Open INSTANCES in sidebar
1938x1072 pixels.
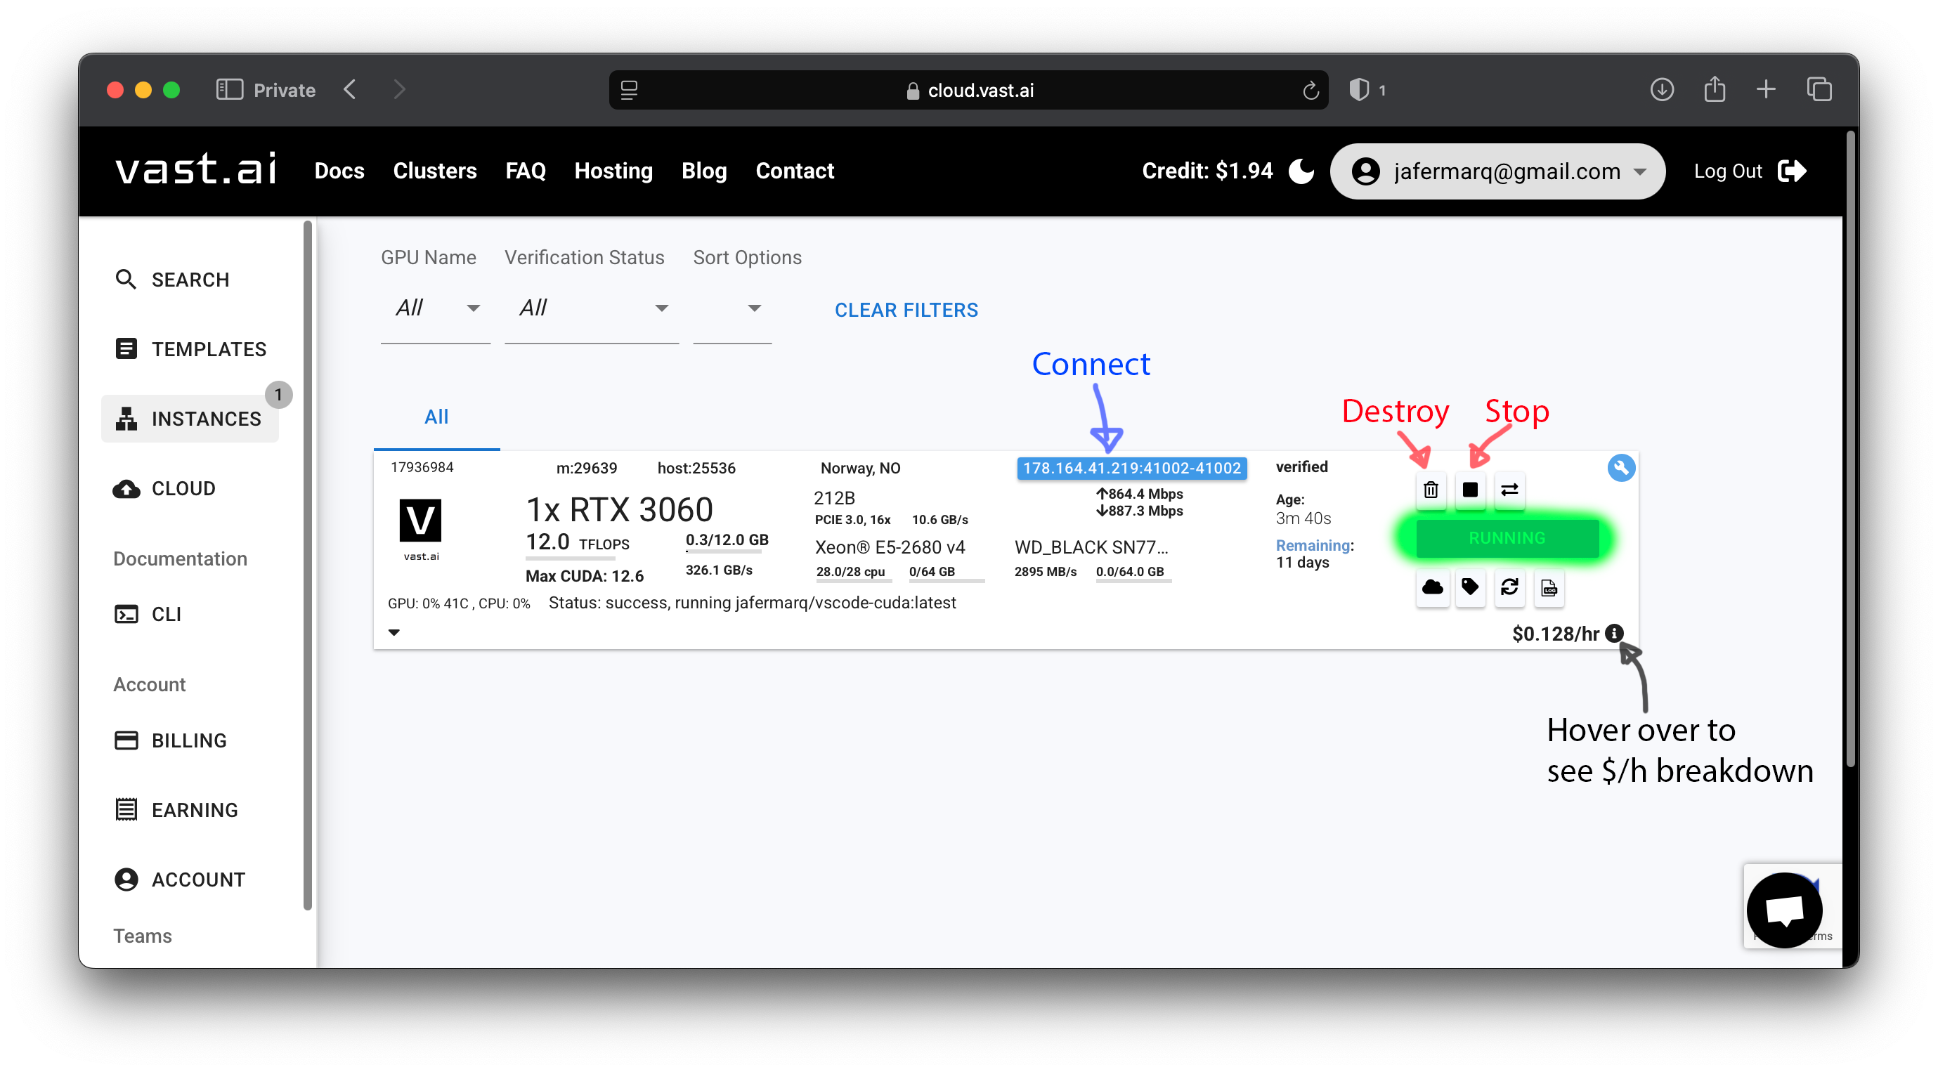click(x=190, y=418)
